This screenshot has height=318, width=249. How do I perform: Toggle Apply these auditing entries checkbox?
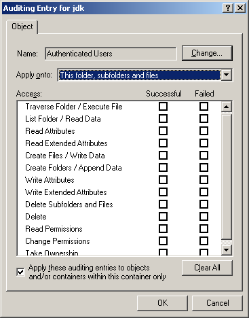[20, 272]
